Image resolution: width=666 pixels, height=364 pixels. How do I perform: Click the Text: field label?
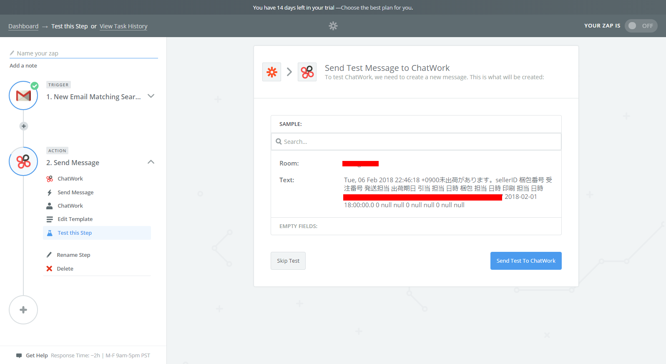click(287, 180)
